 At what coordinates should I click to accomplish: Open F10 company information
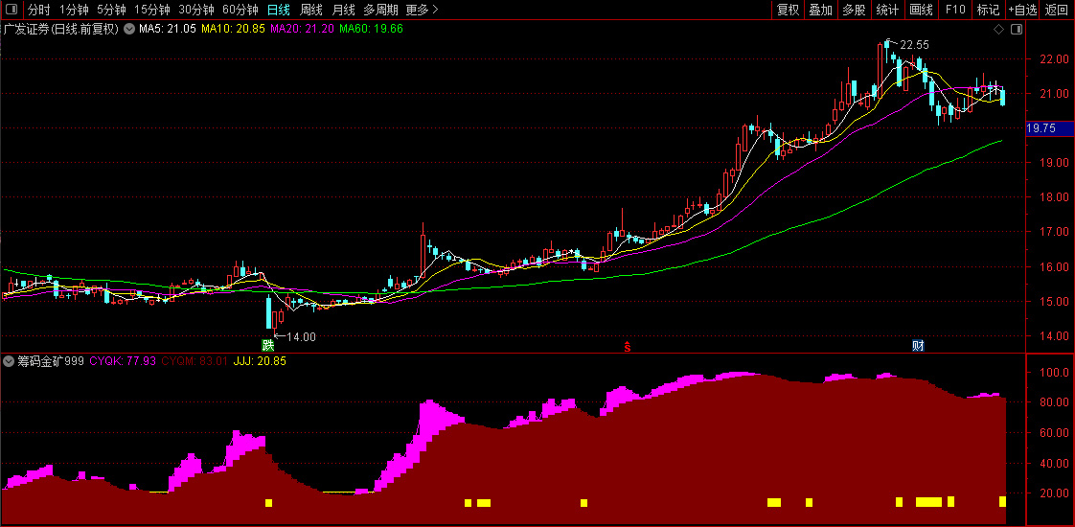pyautogui.click(x=955, y=10)
